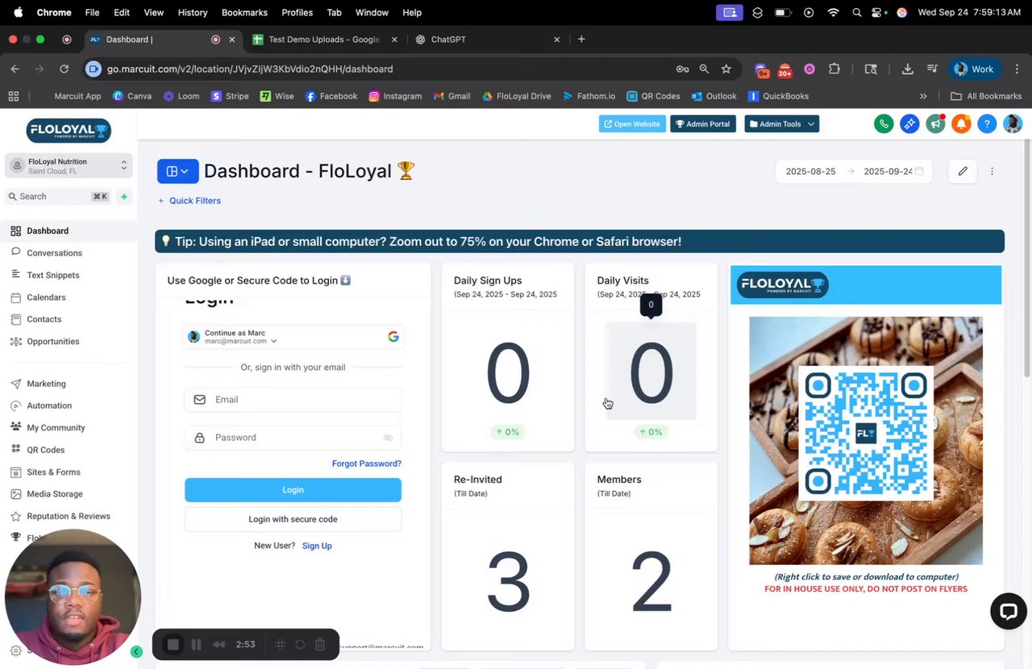This screenshot has height=669, width=1032.
Task: Open the FloLoyal Nutrition location switcher
Action: point(69,166)
